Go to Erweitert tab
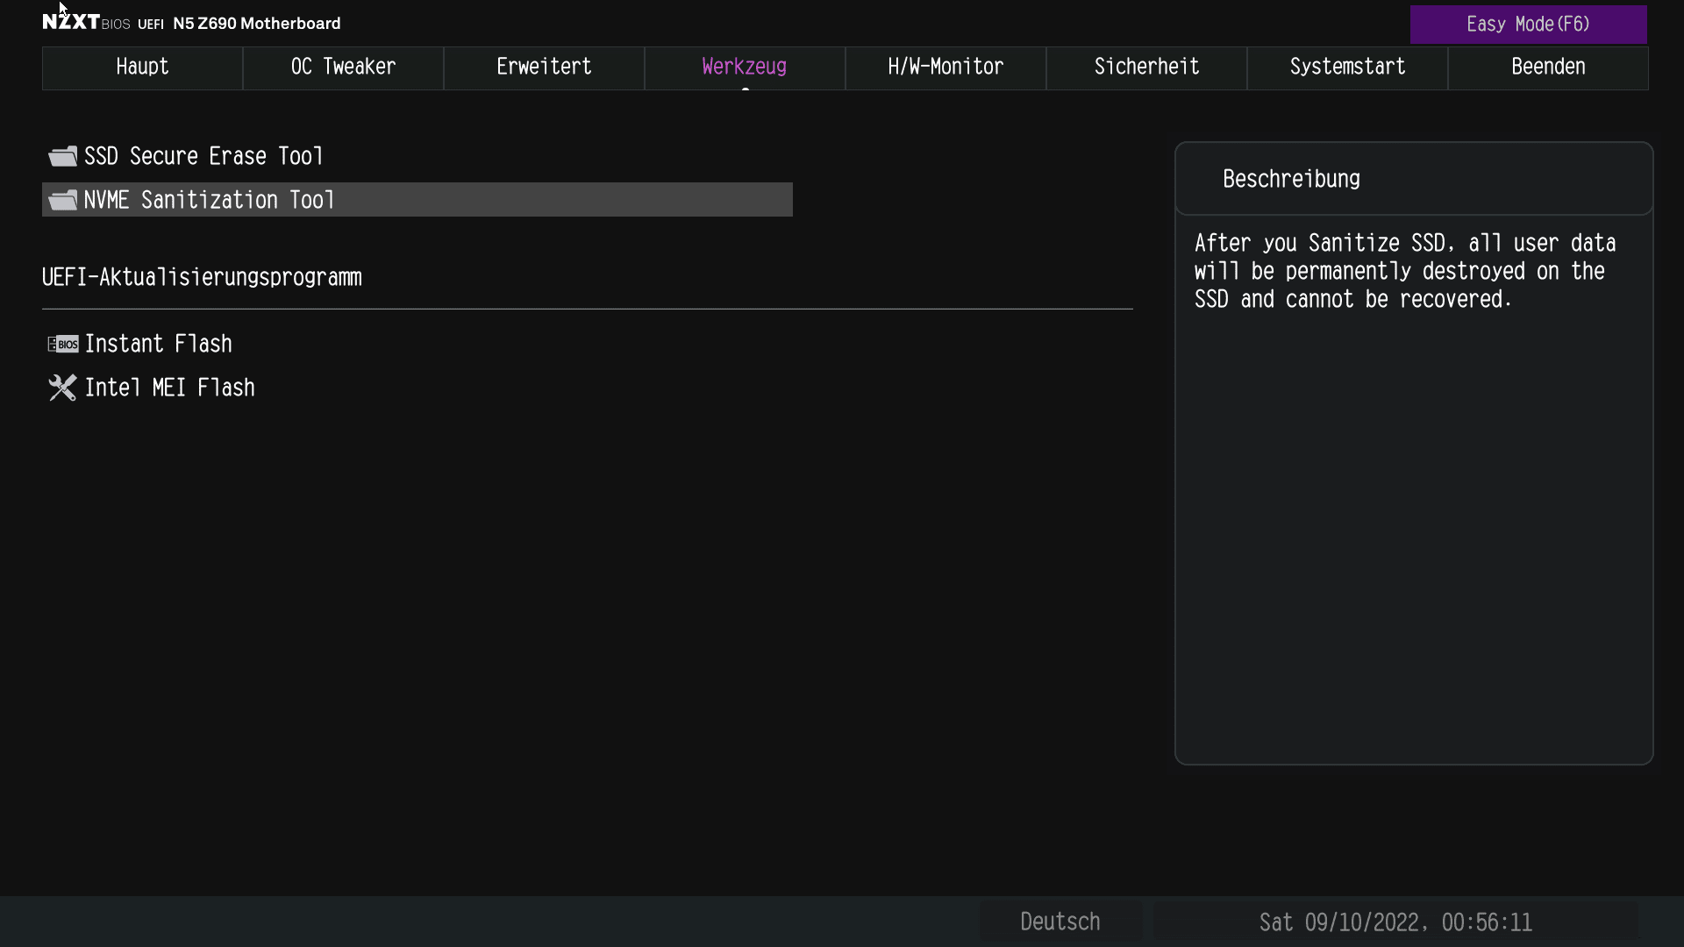This screenshot has width=1684, height=947. click(x=544, y=68)
